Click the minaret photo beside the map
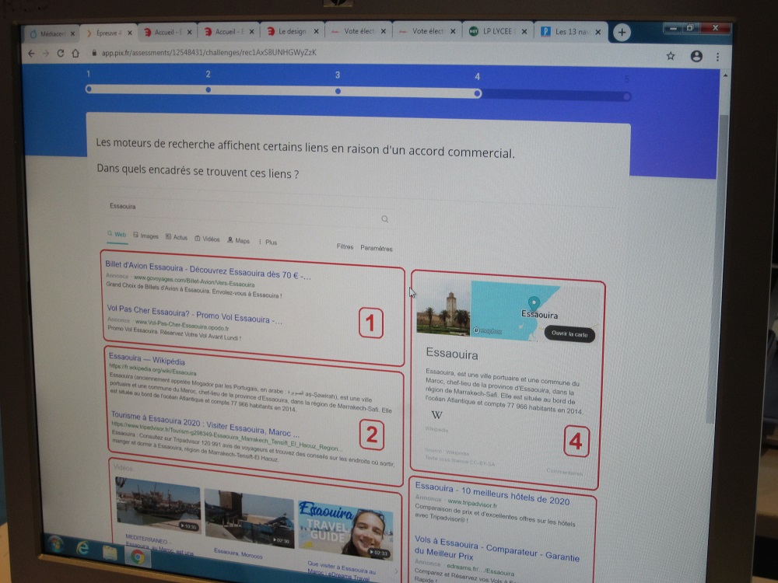The image size is (778, 583). [443, 309]
